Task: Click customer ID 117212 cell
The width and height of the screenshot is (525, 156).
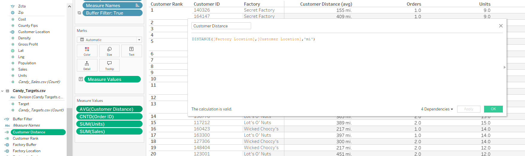Action: pyautogui.click(x=202, y=123)
